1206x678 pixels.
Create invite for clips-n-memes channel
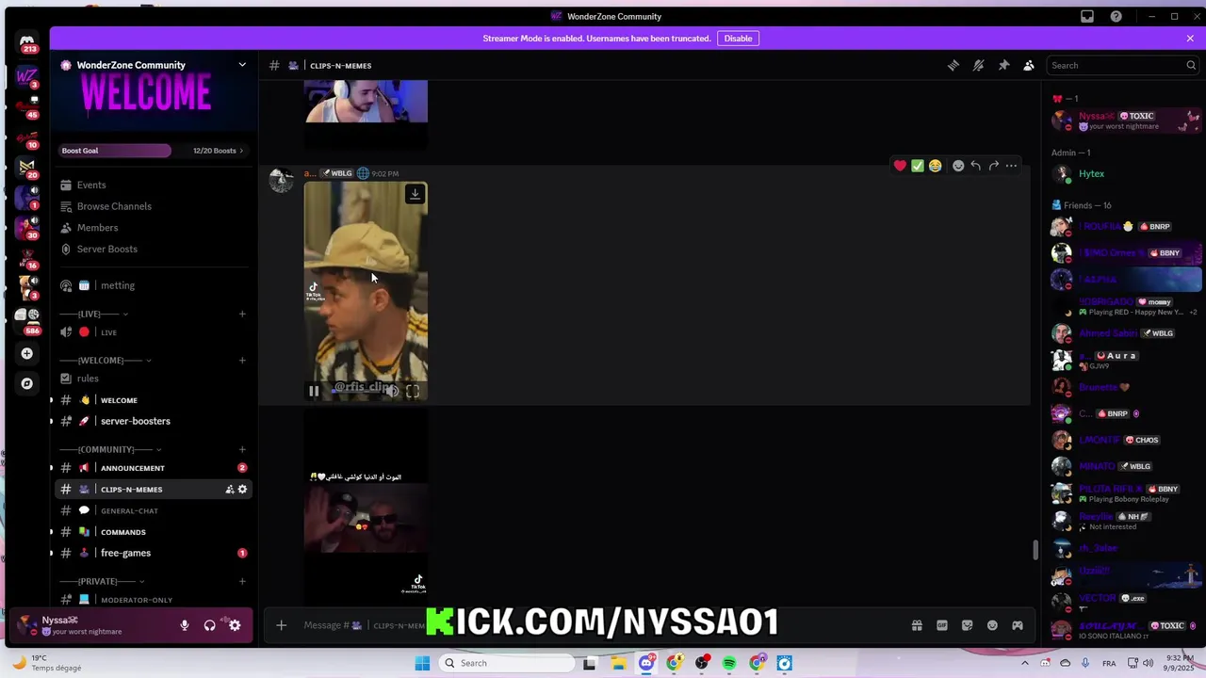230,490
